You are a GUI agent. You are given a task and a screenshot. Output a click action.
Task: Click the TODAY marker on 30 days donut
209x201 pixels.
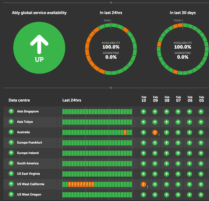177,20
